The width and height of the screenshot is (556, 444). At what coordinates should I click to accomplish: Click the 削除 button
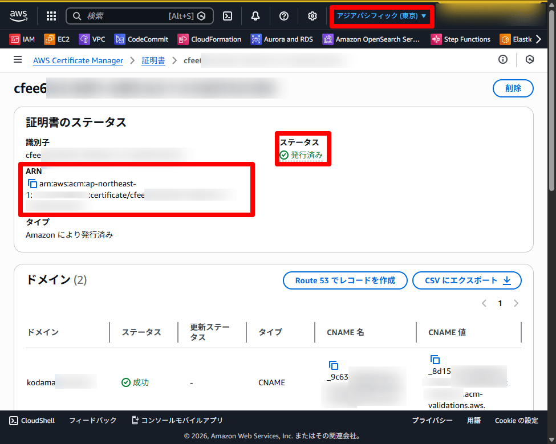point(513,88)
